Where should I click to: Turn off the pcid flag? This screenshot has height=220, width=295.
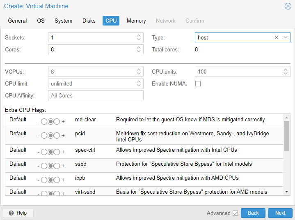[x=44, y=136]
